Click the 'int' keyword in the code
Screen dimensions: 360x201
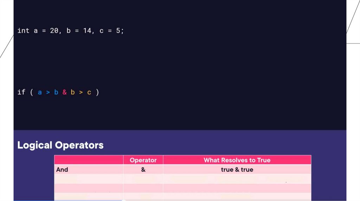[24, 31]
